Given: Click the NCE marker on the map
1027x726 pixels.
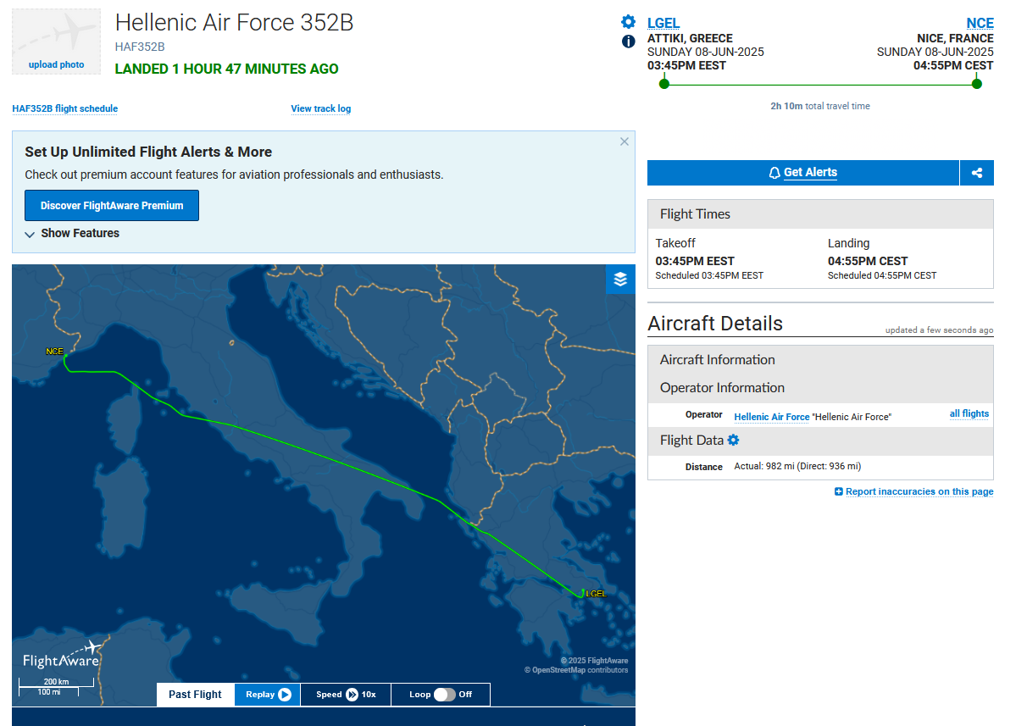Looking at the screenshot, I should pyautogui.click(x=55, y=351).
